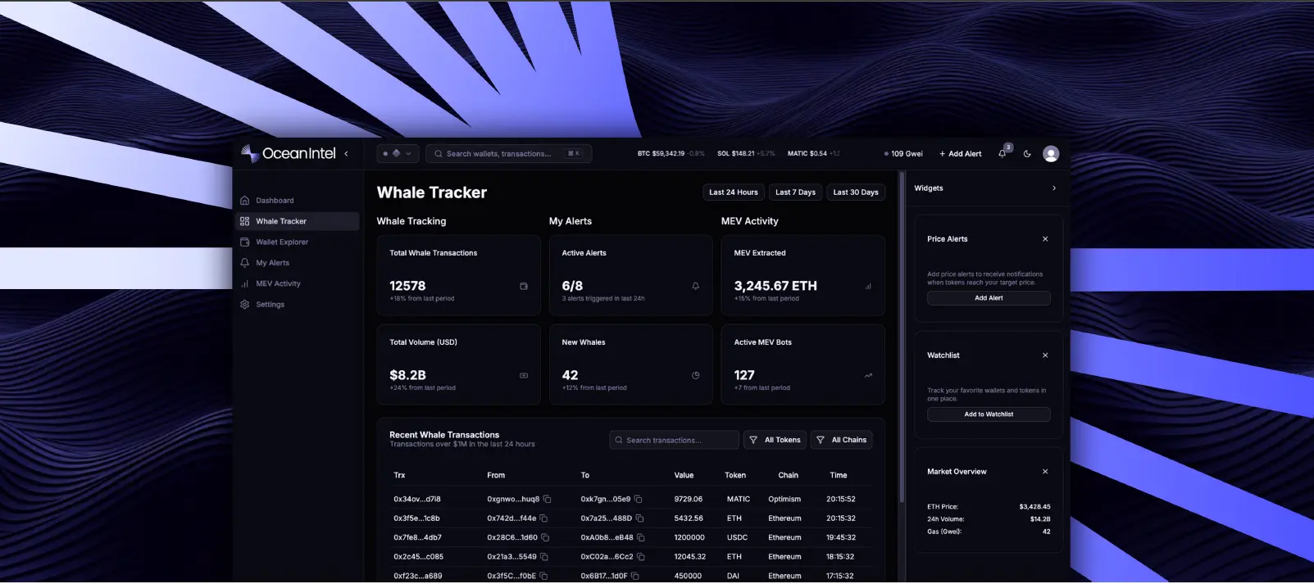Open the network selector dropdown
Screen dimensions: 1314x584
[398, 153]
